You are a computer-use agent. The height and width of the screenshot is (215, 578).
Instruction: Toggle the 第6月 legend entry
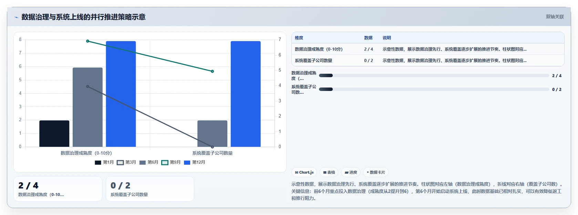point(149,162)
